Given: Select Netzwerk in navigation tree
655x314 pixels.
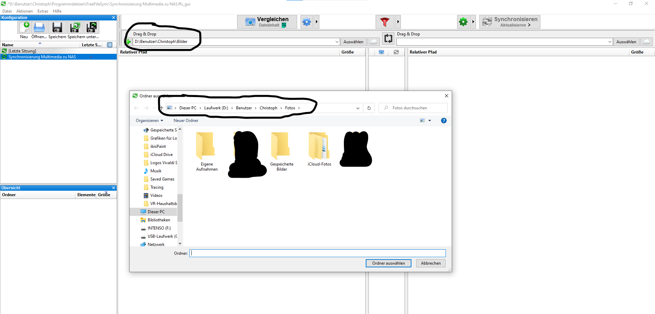Looking at the screenshot, I should (156, 245).
